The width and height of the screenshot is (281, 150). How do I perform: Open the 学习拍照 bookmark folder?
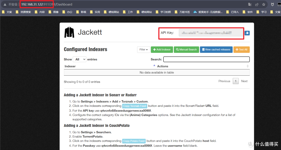point(163,12)
